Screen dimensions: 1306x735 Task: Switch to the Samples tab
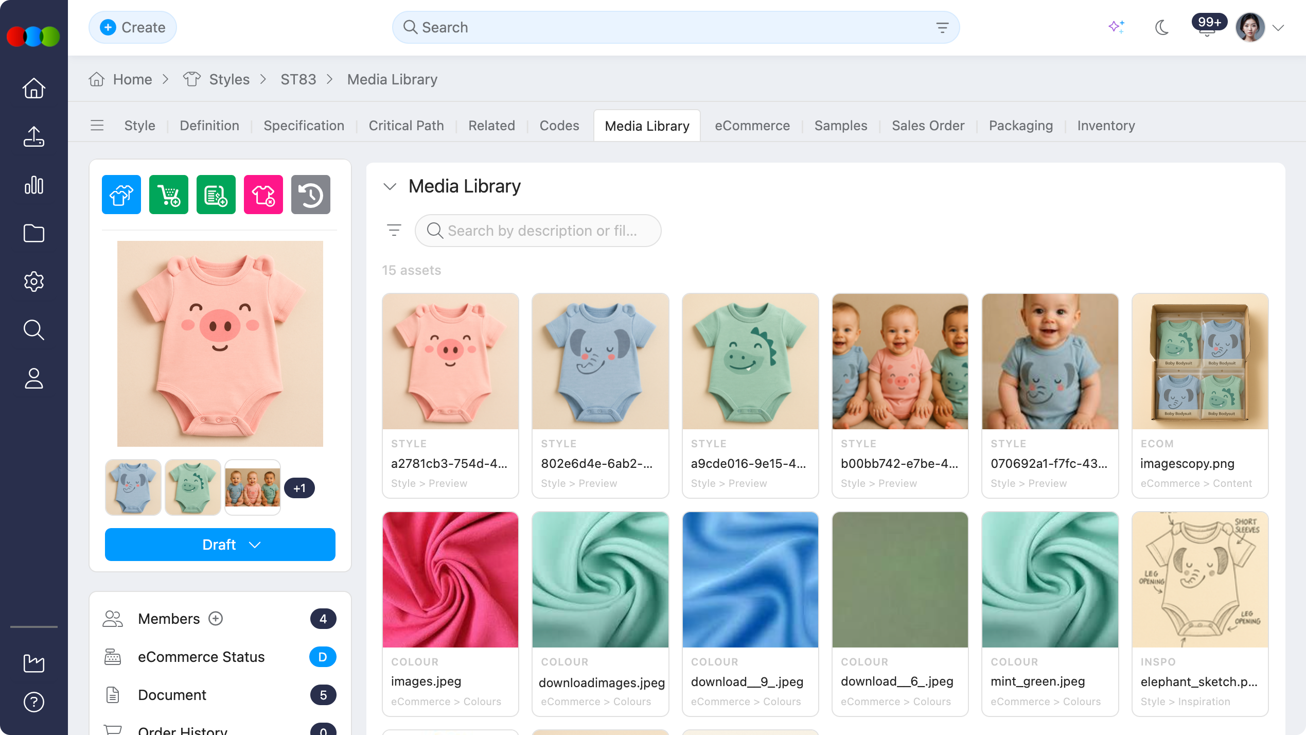click(841, 126)
